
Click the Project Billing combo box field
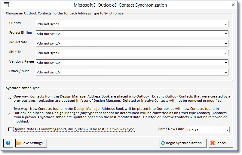132,34
